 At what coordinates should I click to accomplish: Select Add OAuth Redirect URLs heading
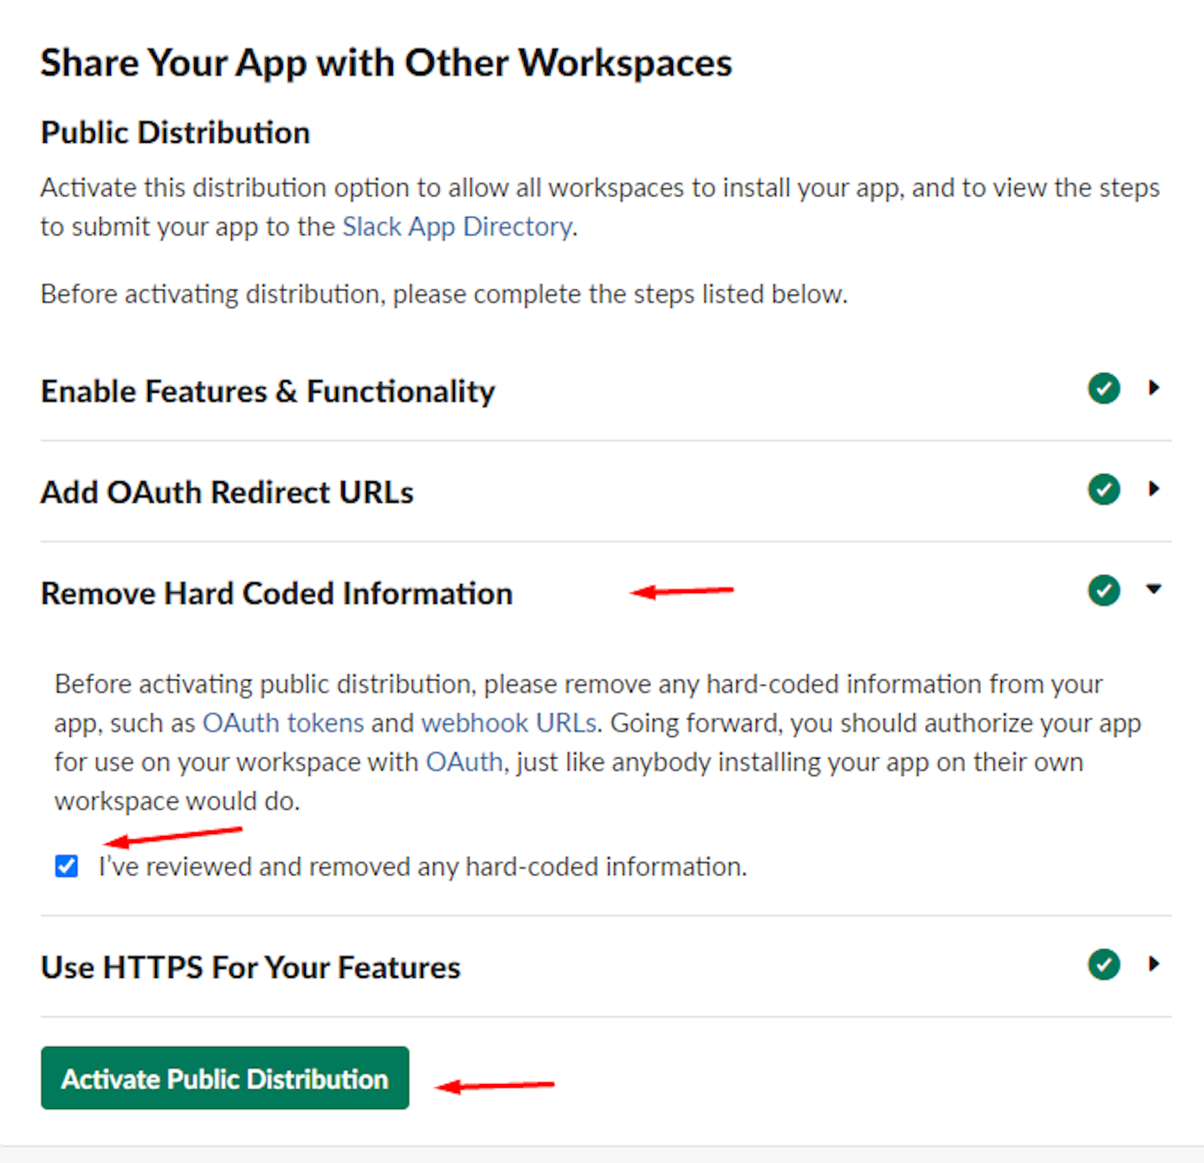coord(227,493)
